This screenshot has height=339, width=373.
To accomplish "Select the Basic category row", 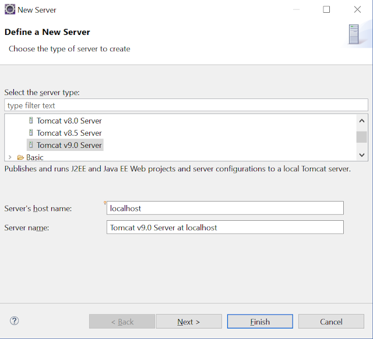I will click(x=35, y=157).
